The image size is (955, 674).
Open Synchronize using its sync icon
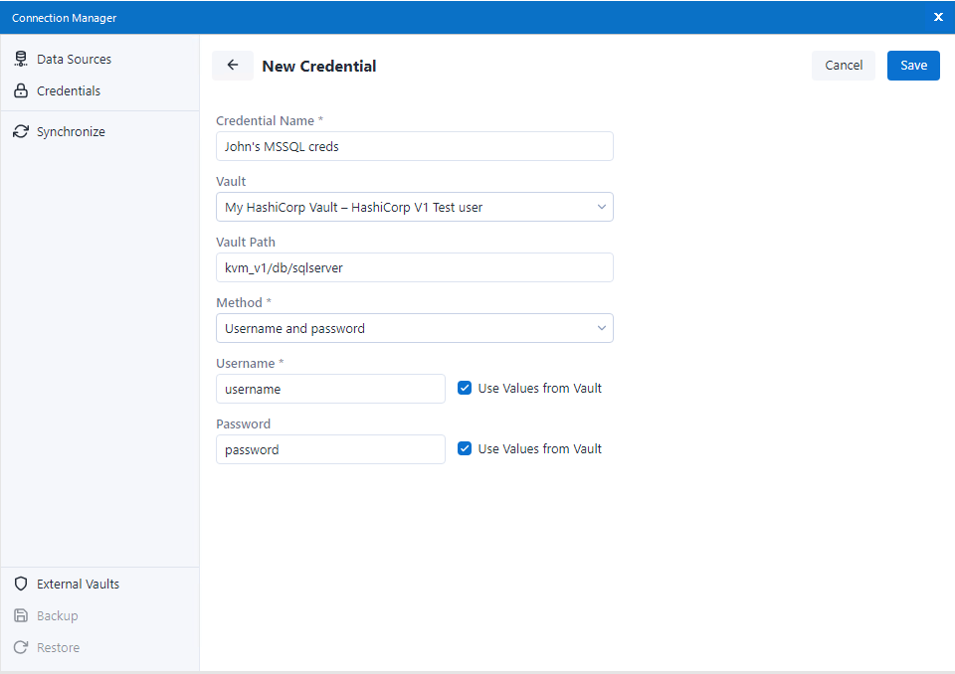pyautogui.click(x=21, y=130)
